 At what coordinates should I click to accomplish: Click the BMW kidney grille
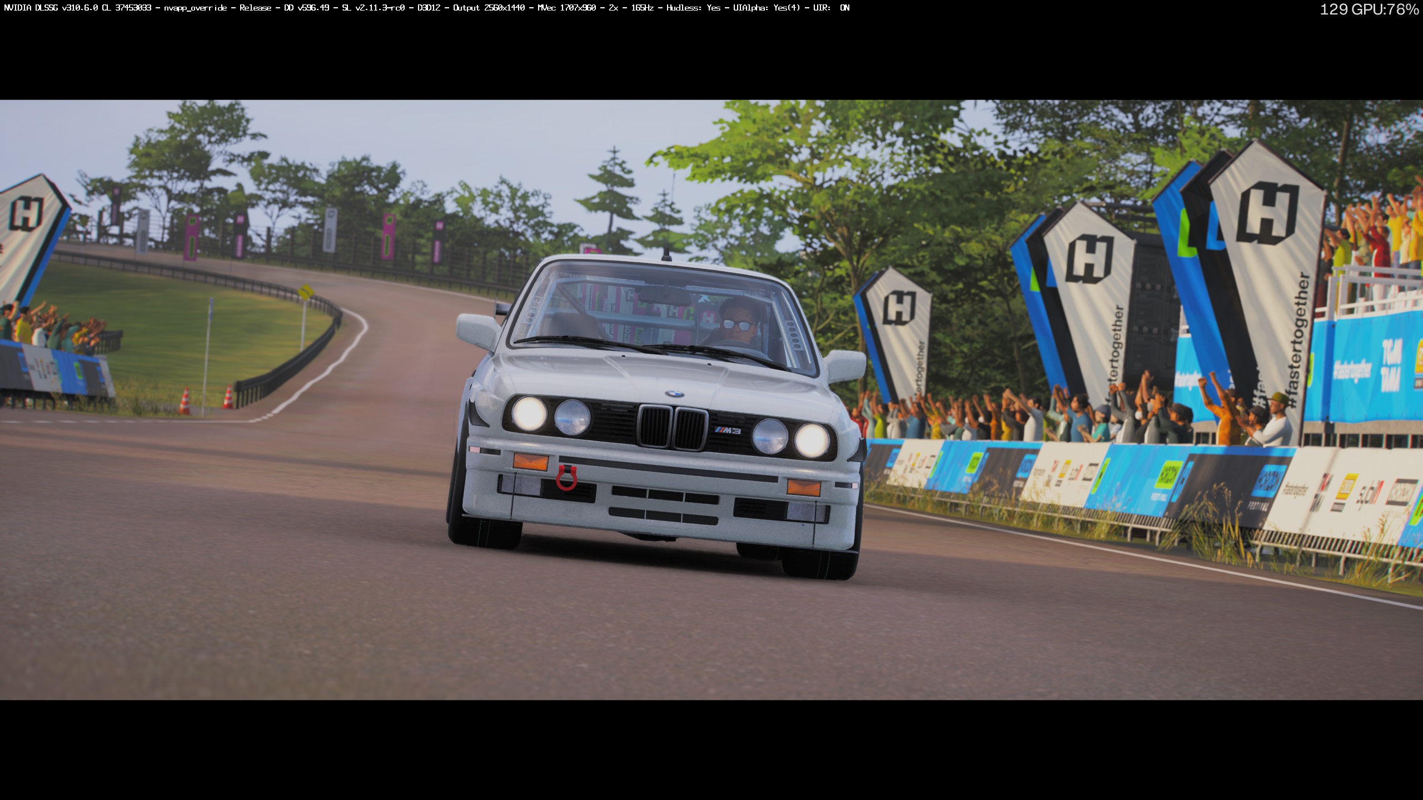coord(673,427)
